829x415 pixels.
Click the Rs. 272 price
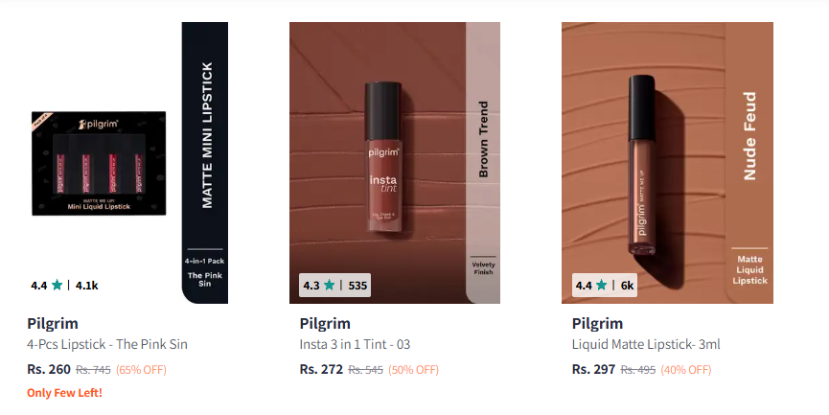click(321, 369)
